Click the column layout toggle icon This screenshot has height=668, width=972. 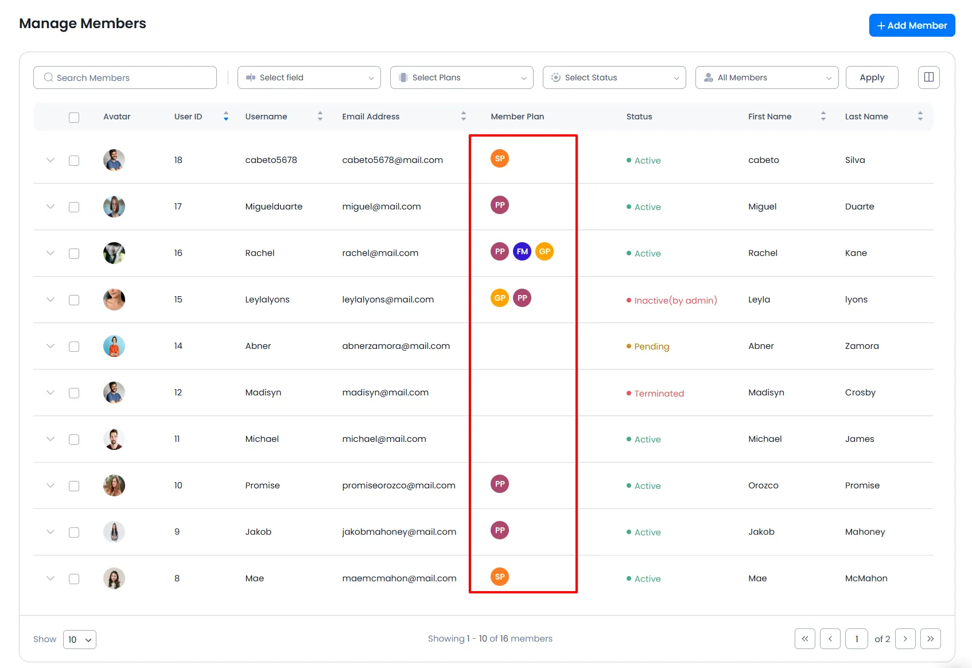(x=928, y=77)
